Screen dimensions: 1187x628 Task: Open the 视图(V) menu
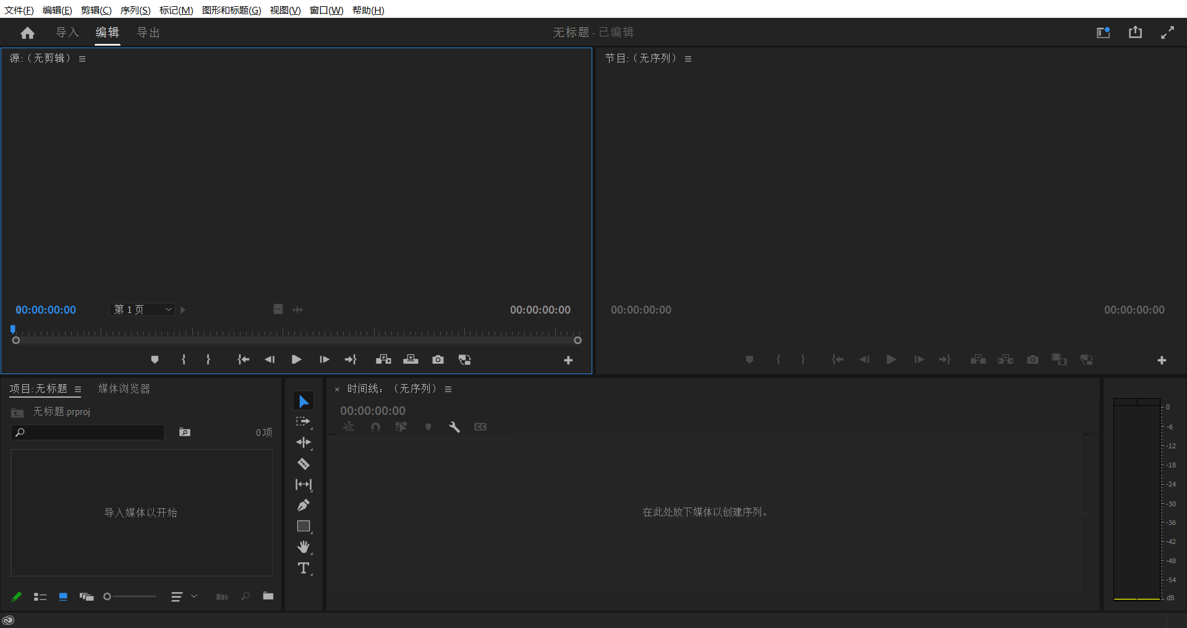click(285, 10)
